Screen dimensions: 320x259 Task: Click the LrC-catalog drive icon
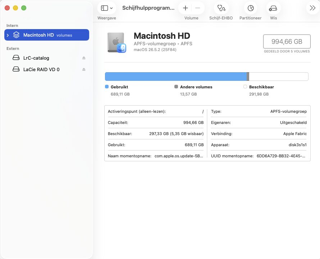[x=16, y=58]
